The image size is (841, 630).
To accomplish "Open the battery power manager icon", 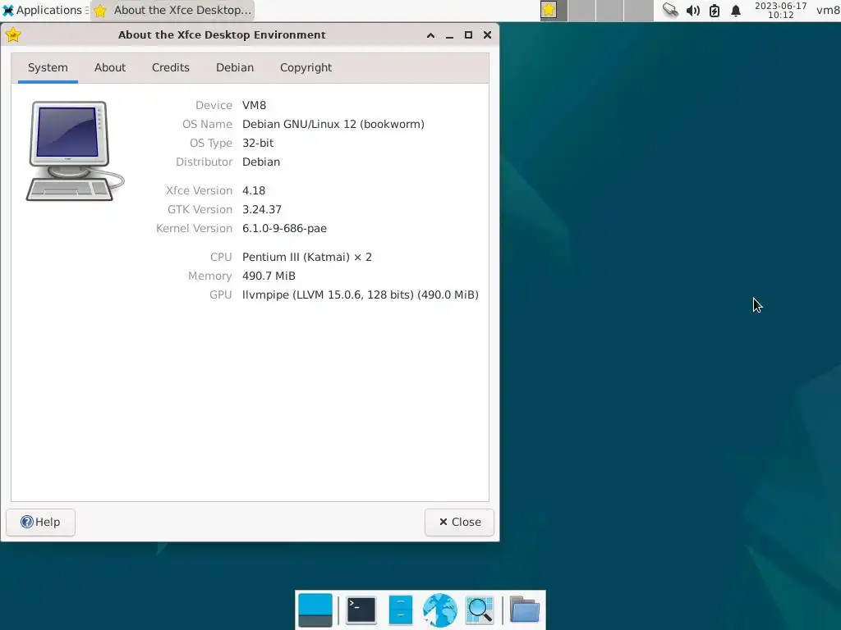I will pyautogui.click(x=715, y=10).
